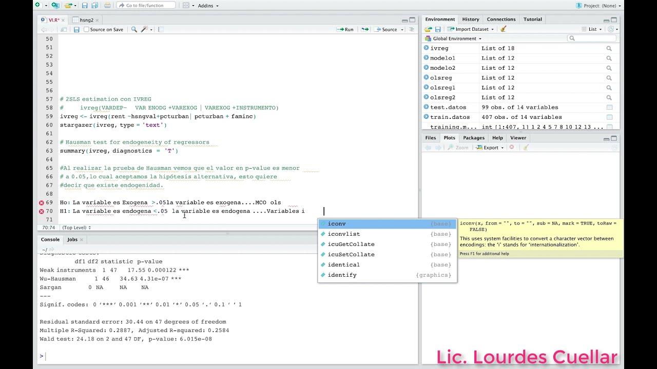657x369 pixels.
Task: Save all open documents in the main toolbar
Action: tap(94, 5)
